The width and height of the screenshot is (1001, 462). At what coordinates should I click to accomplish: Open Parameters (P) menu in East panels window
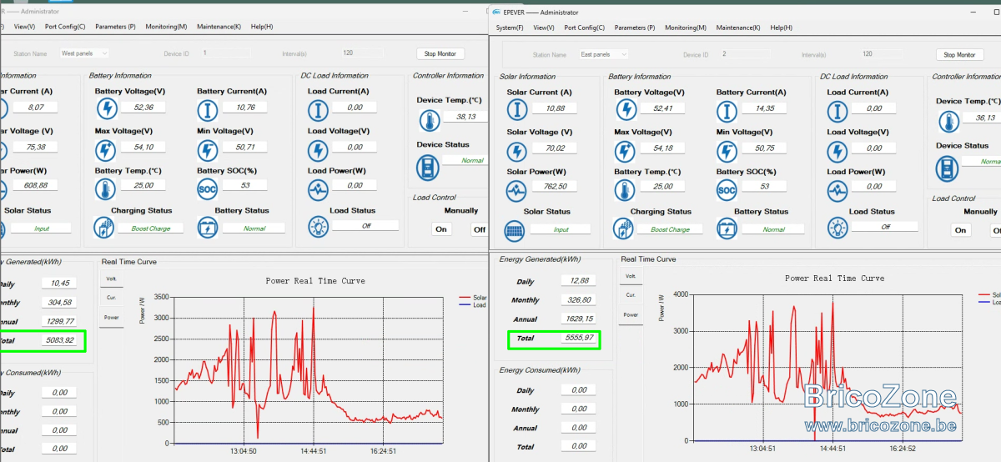(x=635, y=28)
